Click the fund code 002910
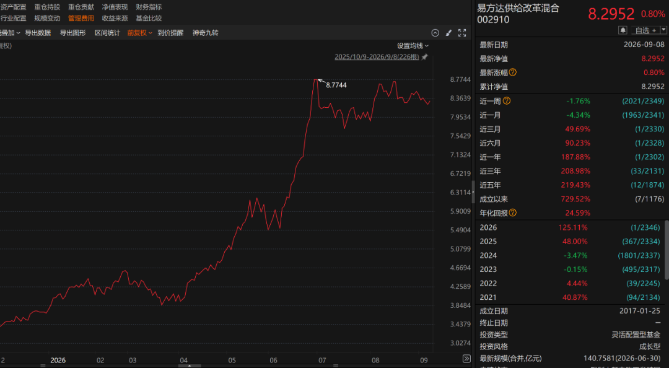The image size is (669, 368). click(493, 20)
